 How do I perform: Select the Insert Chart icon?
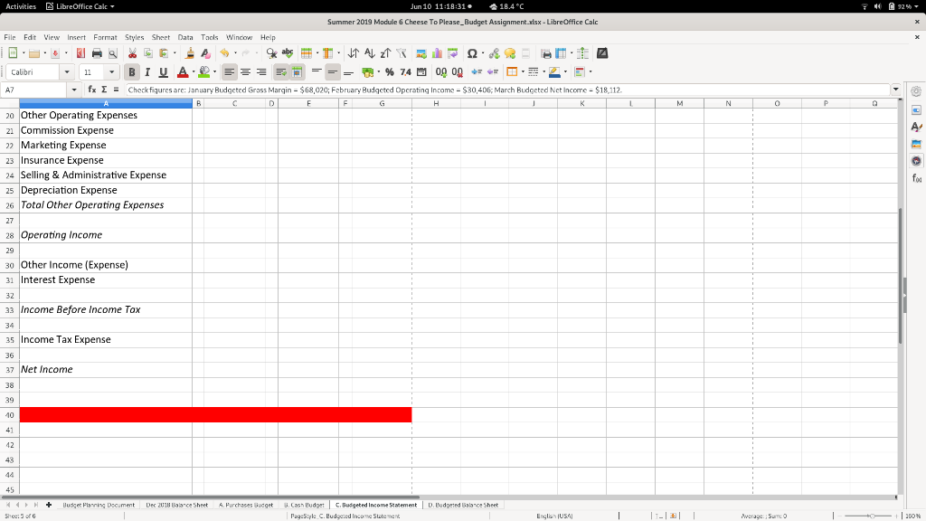tap(437, 53)
